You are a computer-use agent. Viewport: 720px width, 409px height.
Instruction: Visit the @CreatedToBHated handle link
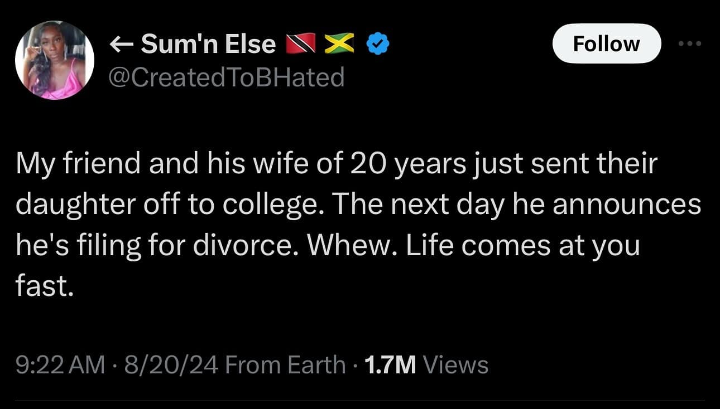click(x=225, y=77)
